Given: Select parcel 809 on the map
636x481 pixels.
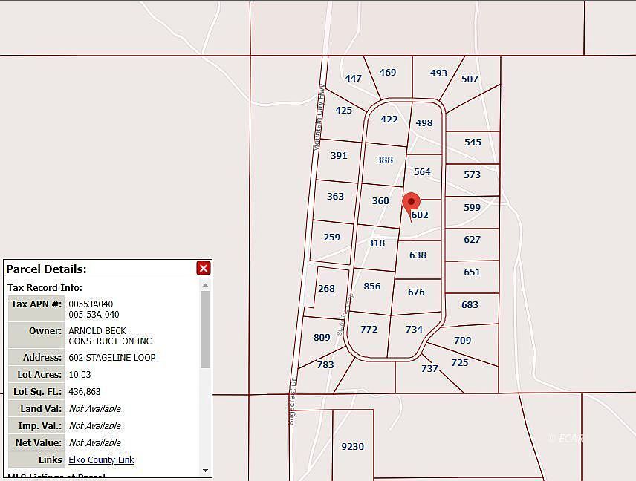Looking at the screenshot, I should point(322,338).
